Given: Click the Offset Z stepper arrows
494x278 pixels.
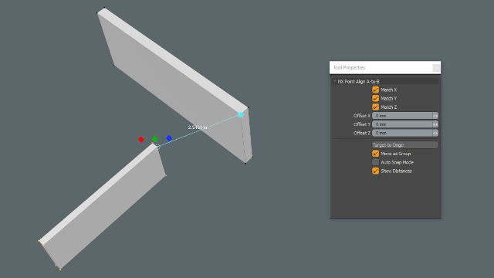Looking at the screenshot, I should pos(435,133).
